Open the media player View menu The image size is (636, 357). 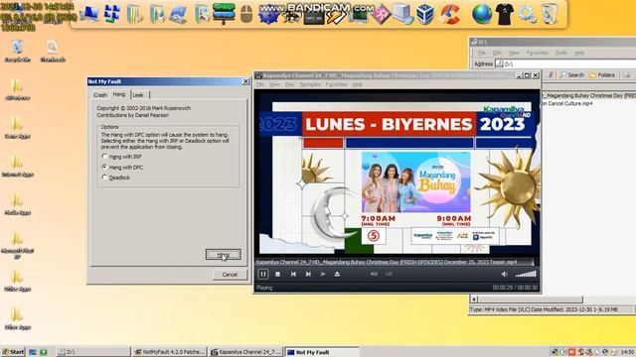[274, 84]
